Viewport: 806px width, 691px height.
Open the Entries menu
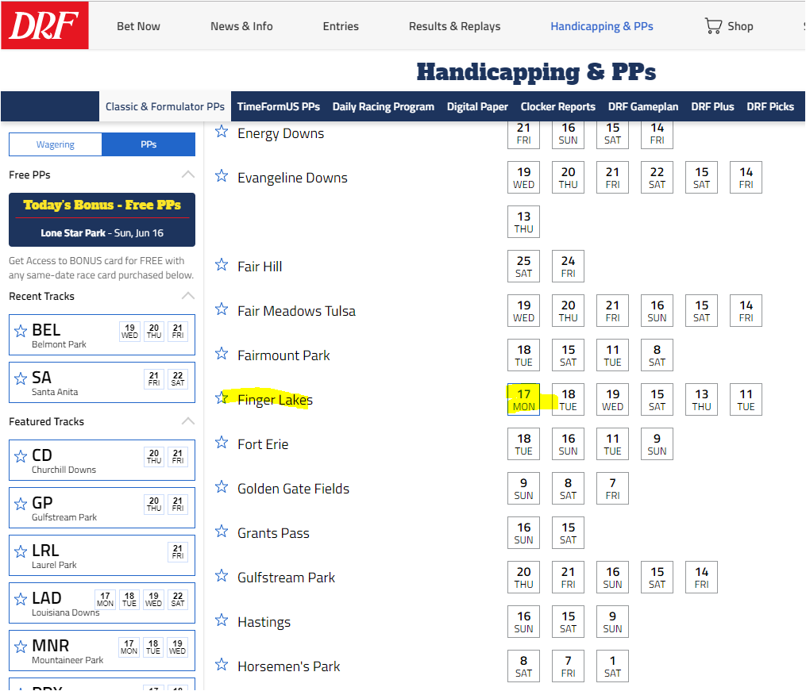(341, 26)
